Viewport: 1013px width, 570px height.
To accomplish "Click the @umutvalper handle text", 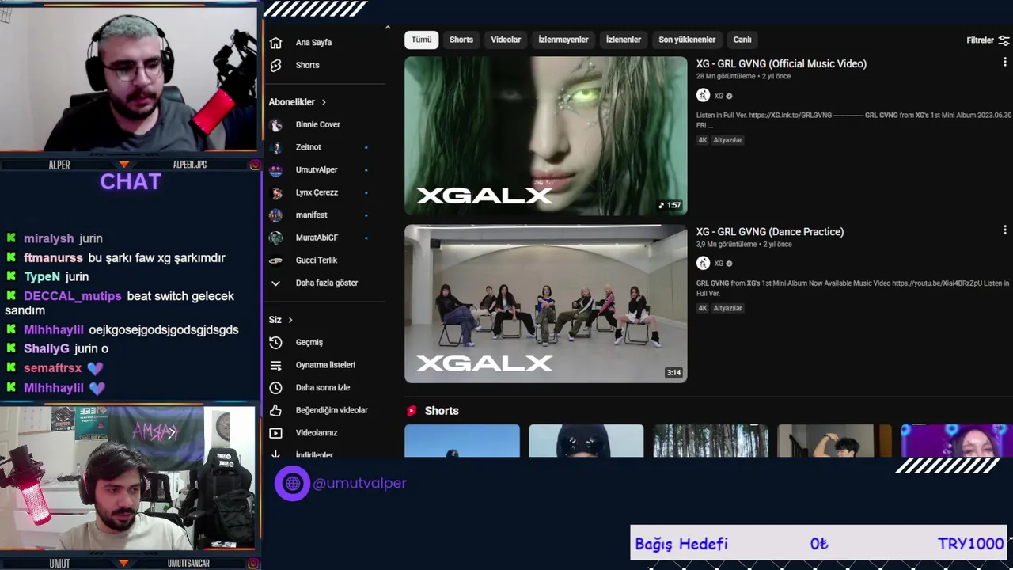I will 359,483.
